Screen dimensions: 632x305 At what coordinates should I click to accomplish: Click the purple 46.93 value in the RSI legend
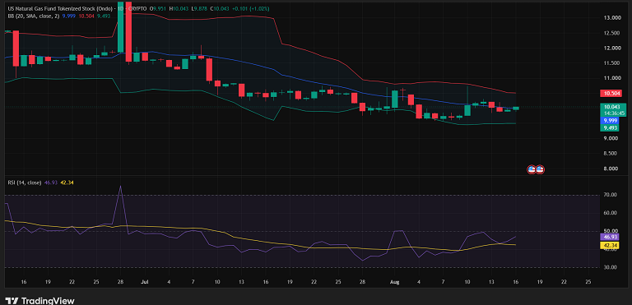pos(50,183)
